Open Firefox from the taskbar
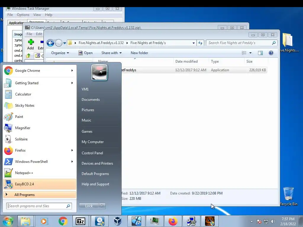 [173, 221]
